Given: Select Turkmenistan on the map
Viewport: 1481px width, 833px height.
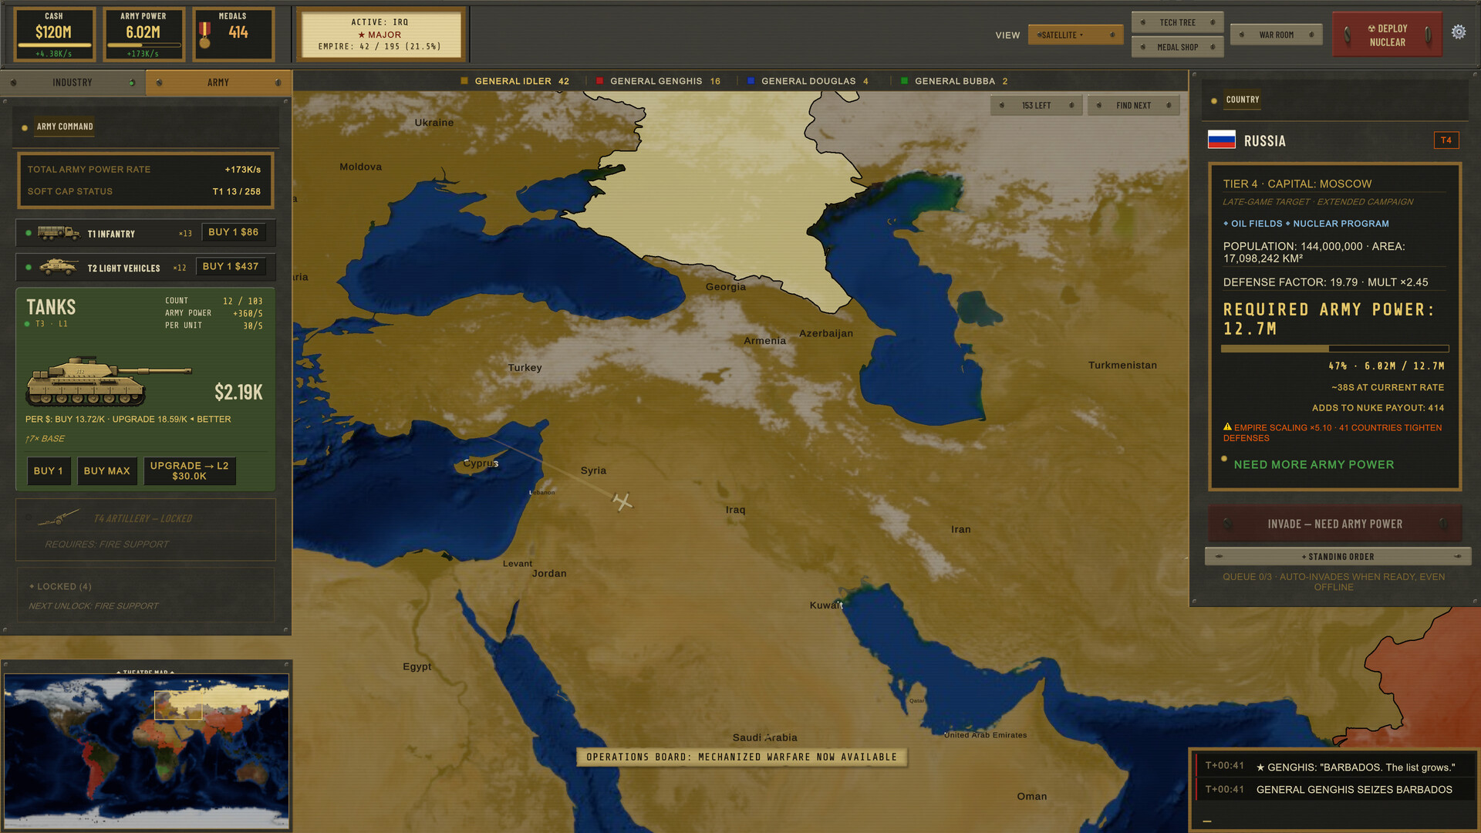Looking at the screenshot, I should coord(1122,365).
